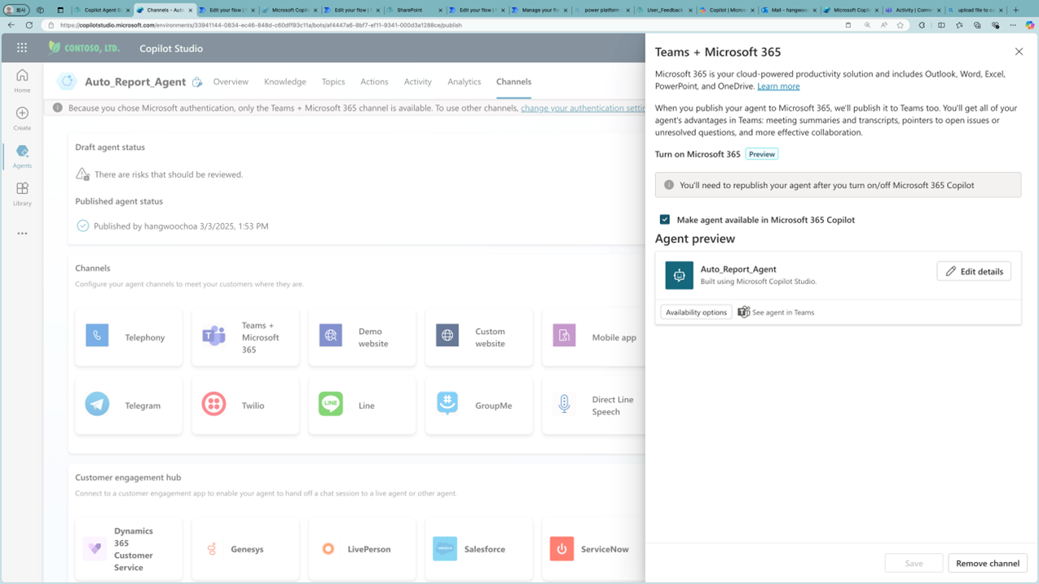Image resolution: width=1039 pixels, height=584 pixels.
Task: Uncheck Make agent available in Microsoft 365 Copilot
Action: tap(665, 220)
